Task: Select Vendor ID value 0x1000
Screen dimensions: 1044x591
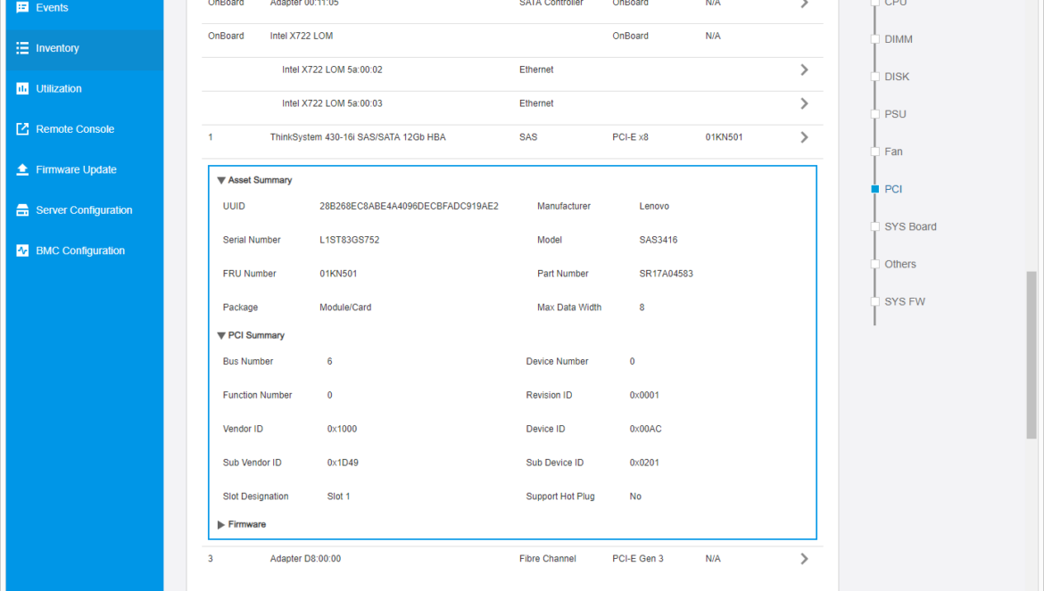Action: [x=342, y=430]
